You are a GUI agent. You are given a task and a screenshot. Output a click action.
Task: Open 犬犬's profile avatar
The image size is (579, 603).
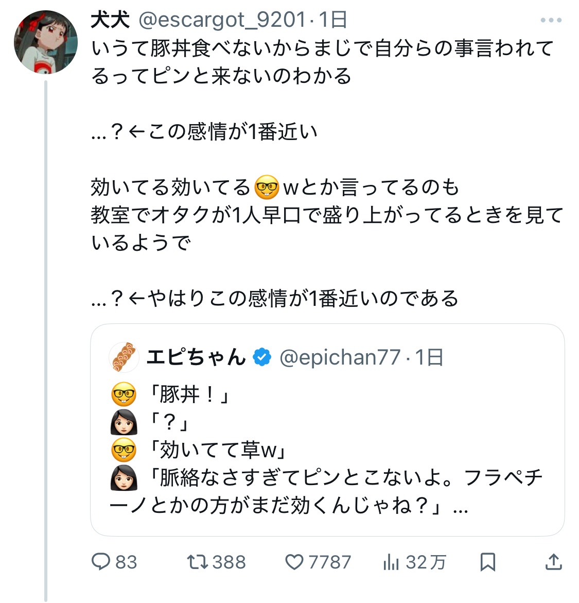point(46,42)
